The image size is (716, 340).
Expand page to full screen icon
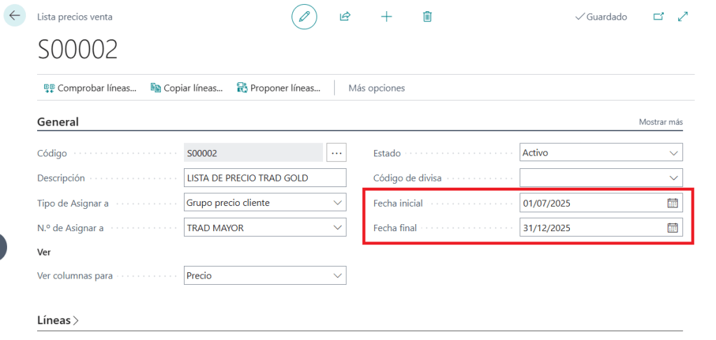tap(684, 17)
